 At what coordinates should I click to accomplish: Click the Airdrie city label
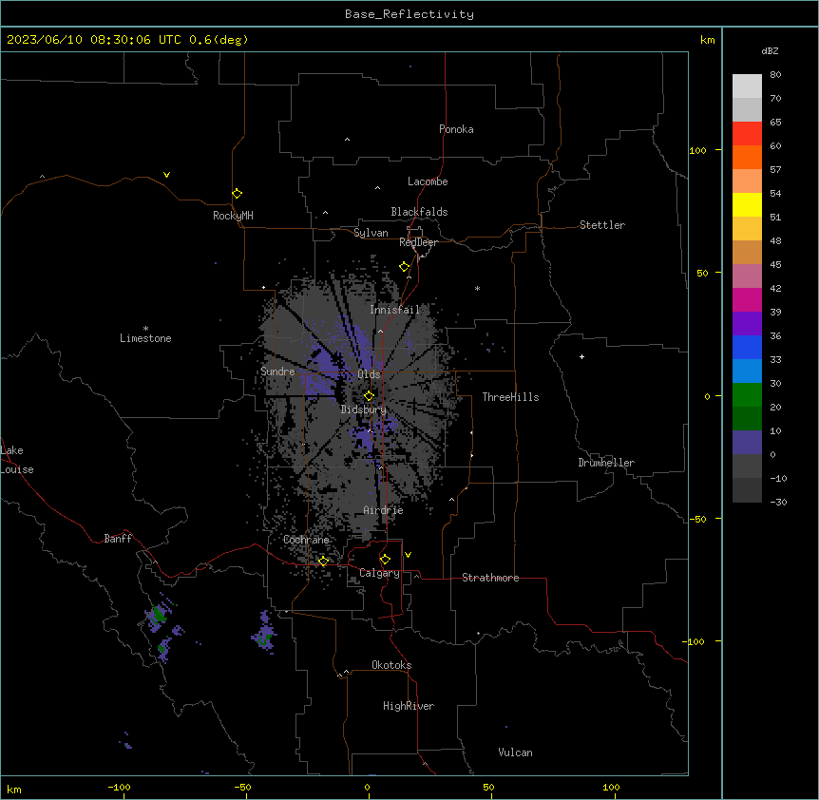pos(384,510)
